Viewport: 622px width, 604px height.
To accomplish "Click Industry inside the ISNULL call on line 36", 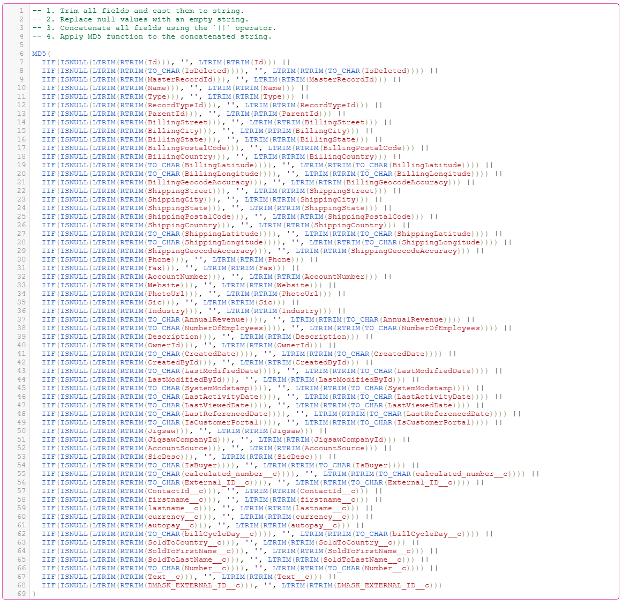I will pyautogui.click(x=166, y=311).
